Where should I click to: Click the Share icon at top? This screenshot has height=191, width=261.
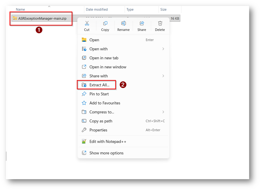click(142, 23)
